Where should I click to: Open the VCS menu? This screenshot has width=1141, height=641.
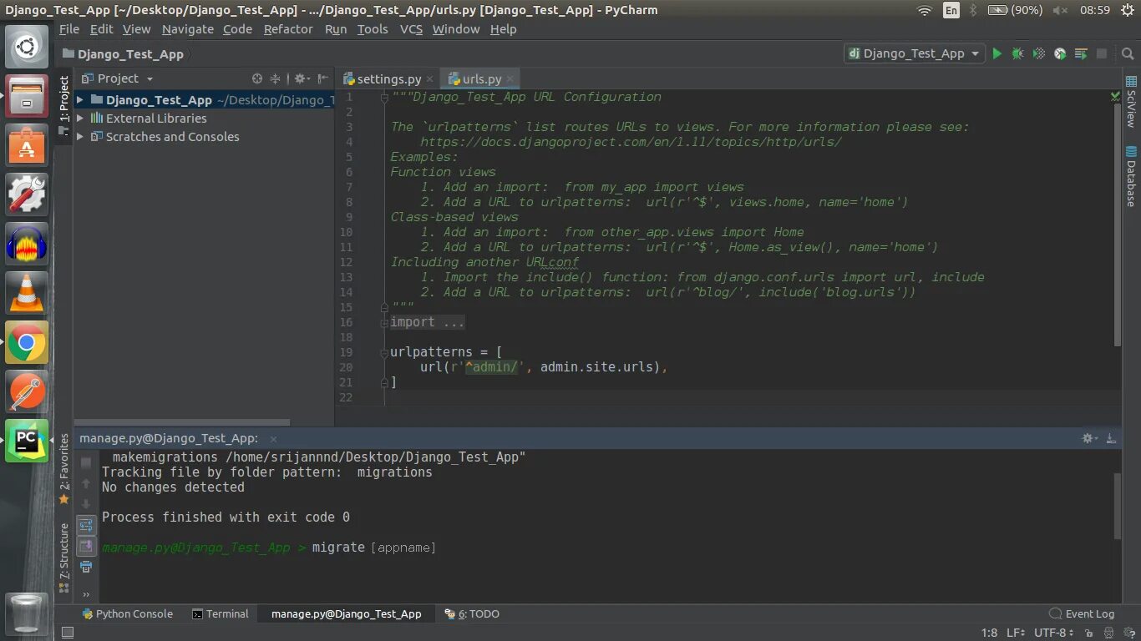pos(411,29)
